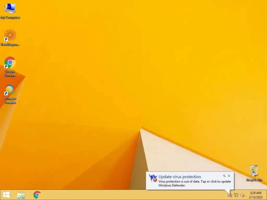Select the My Computer desktop icon
Viewport: 267px width, 200px height.
tap(10, 11)
